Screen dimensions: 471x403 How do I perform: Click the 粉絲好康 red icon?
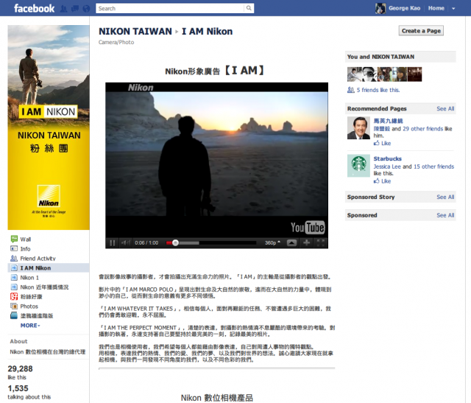(14, 296)
